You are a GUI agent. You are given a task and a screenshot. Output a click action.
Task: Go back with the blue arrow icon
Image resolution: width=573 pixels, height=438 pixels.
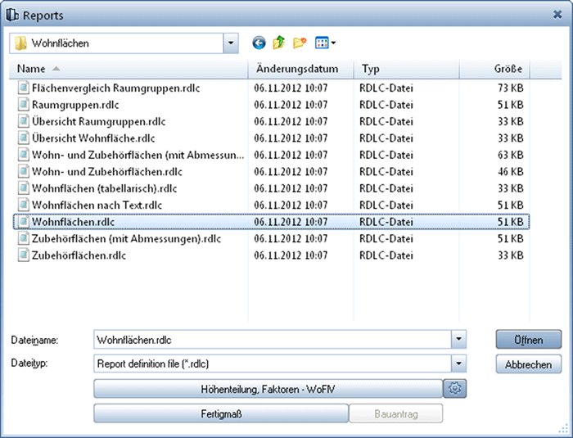tap(259, 43)
